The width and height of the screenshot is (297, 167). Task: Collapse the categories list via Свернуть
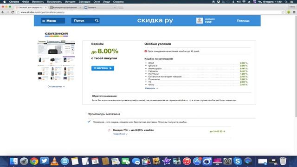pos(152,88)
